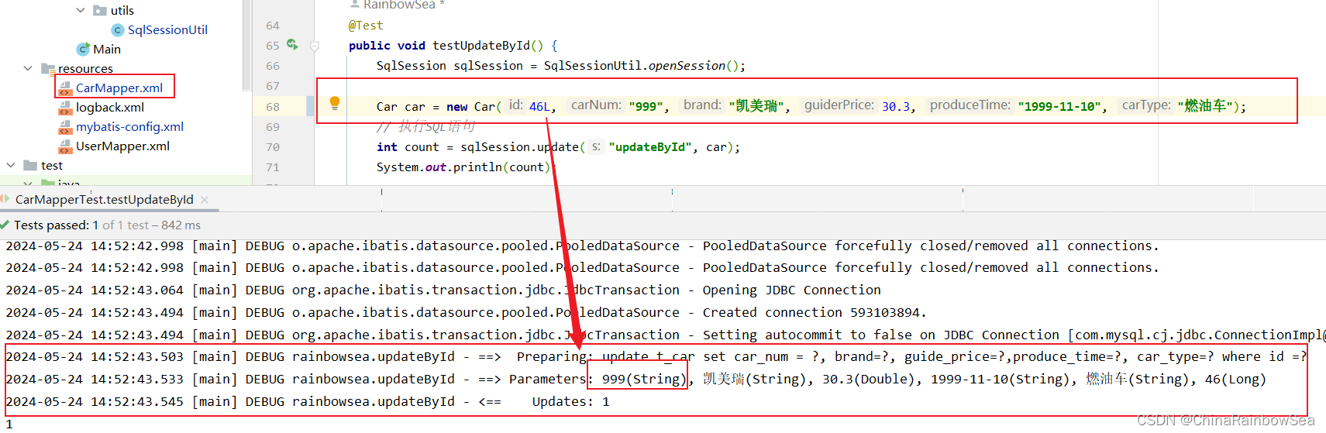This screenshot has width=1326, height=433.
Task: Collapse the utils folder
Action: [81, 10]
